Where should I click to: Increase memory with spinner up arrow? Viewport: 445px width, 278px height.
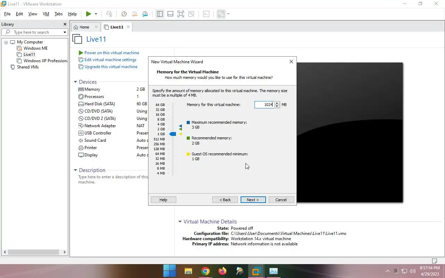coord(277,103)
